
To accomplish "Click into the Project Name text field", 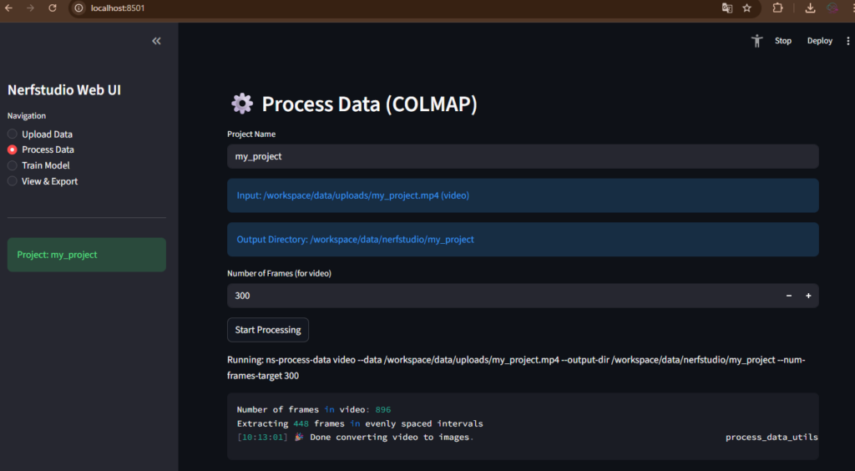I will (x=522, y=156).
